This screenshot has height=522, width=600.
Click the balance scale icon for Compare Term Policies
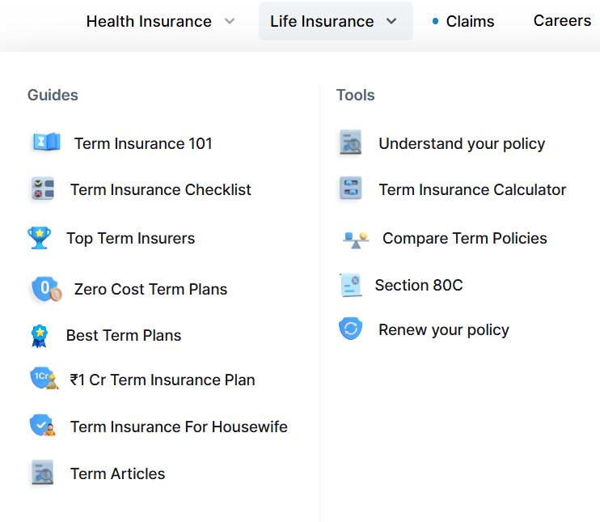coord(356,238)
